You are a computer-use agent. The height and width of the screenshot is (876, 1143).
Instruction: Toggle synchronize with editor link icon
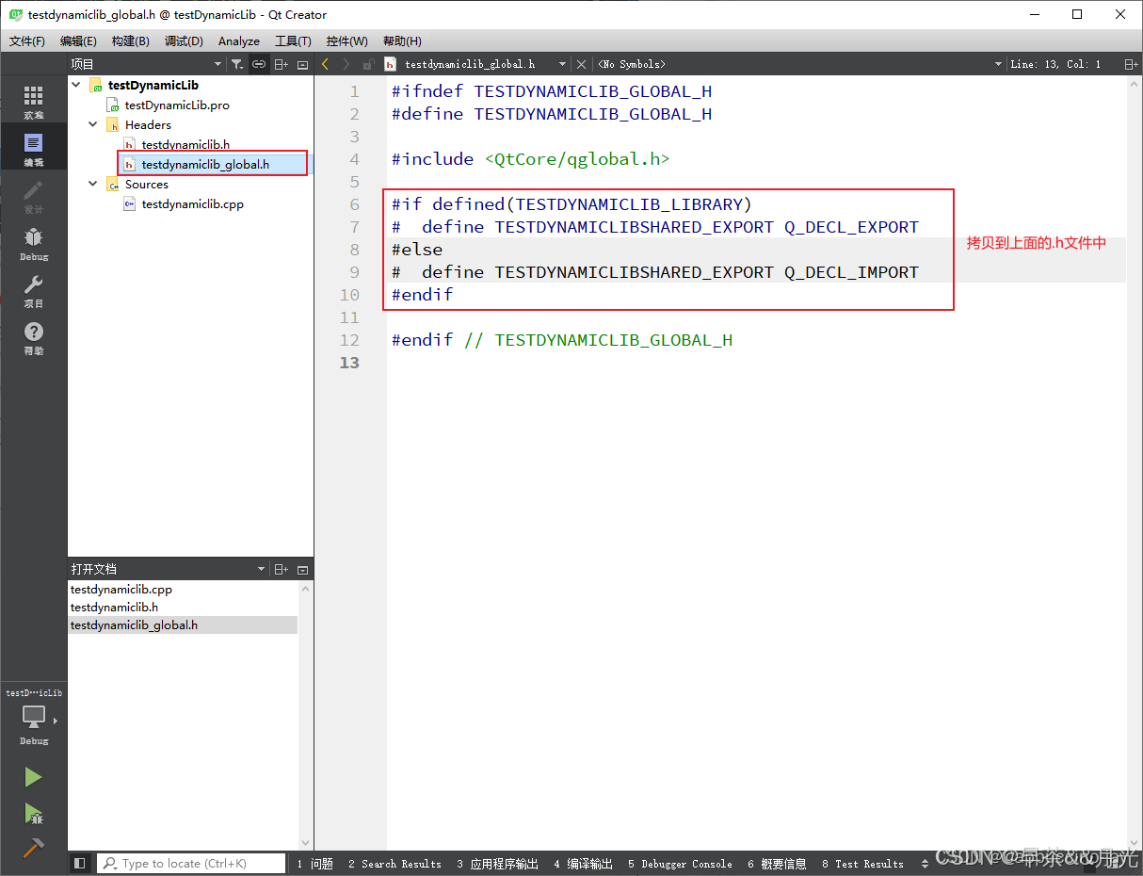coord(259,64)
